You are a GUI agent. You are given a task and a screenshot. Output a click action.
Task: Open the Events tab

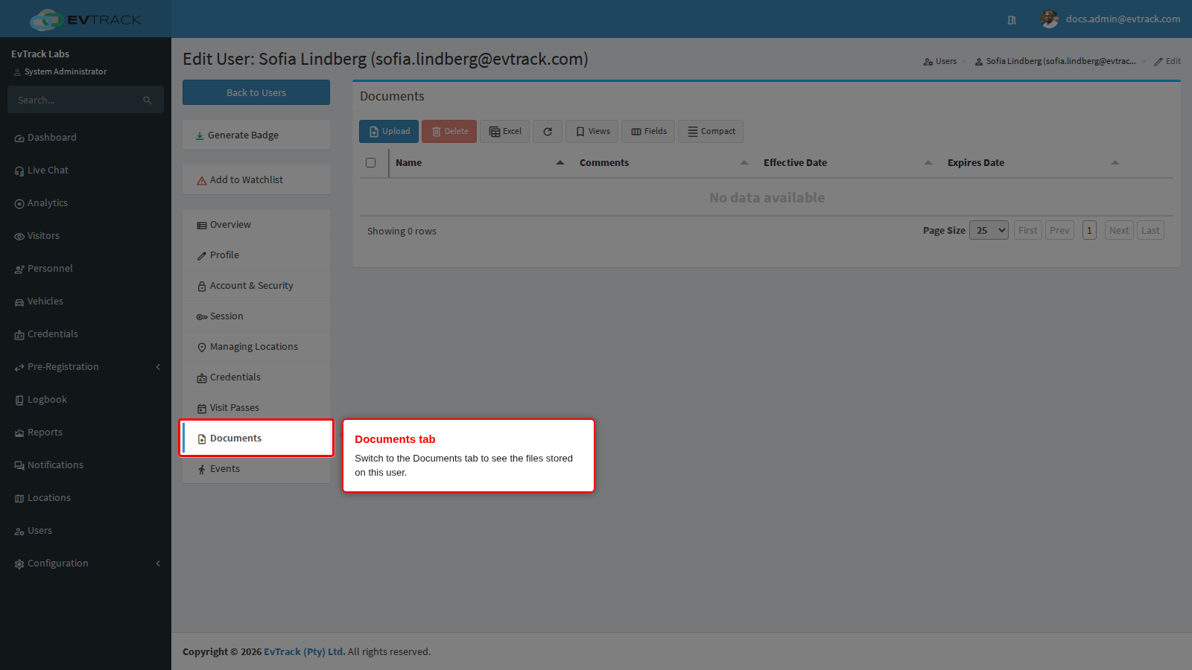pyautogui.click(x=256, y=469)
